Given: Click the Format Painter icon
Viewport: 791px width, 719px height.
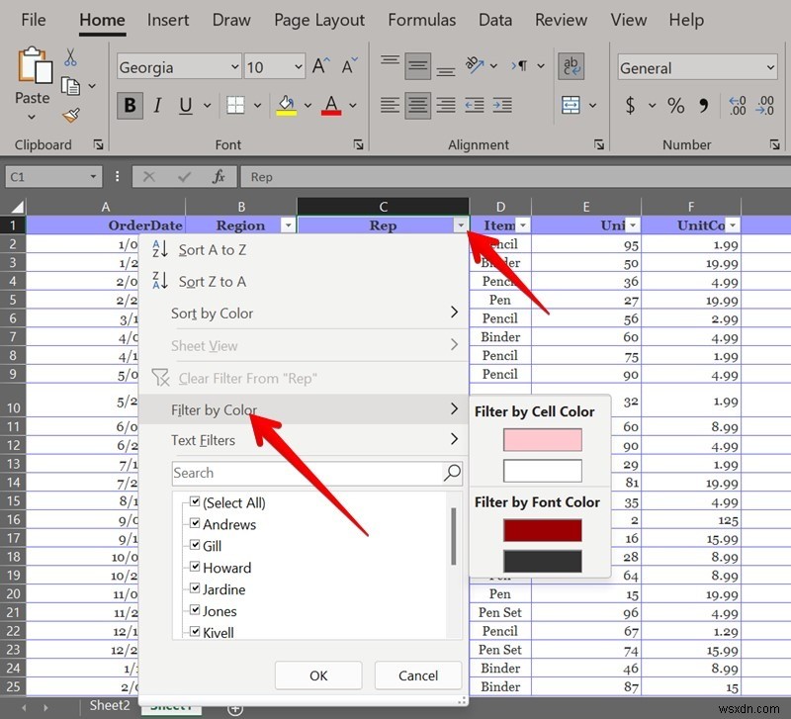Looking at the screenshot, I should [x=71, y=116].
